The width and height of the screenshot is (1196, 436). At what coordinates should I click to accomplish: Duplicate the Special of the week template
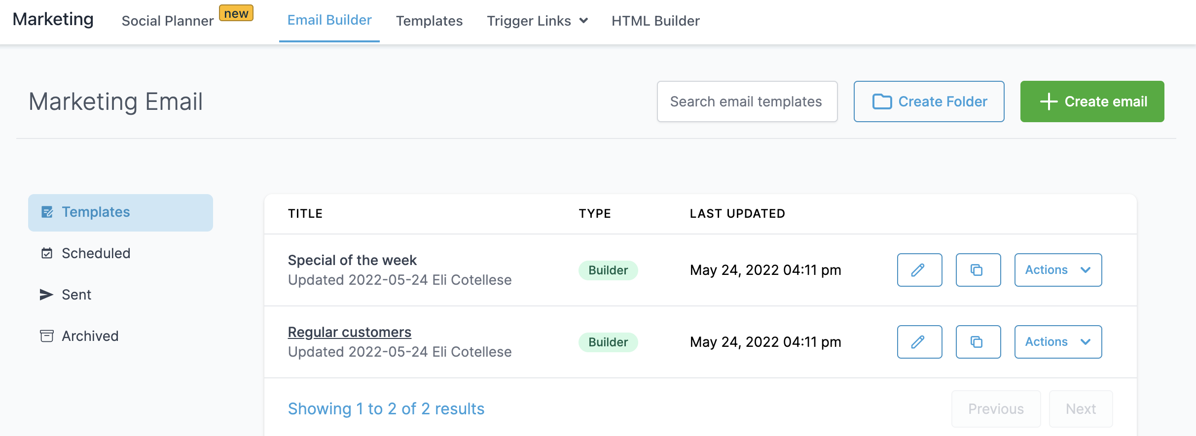pos(978,270)
